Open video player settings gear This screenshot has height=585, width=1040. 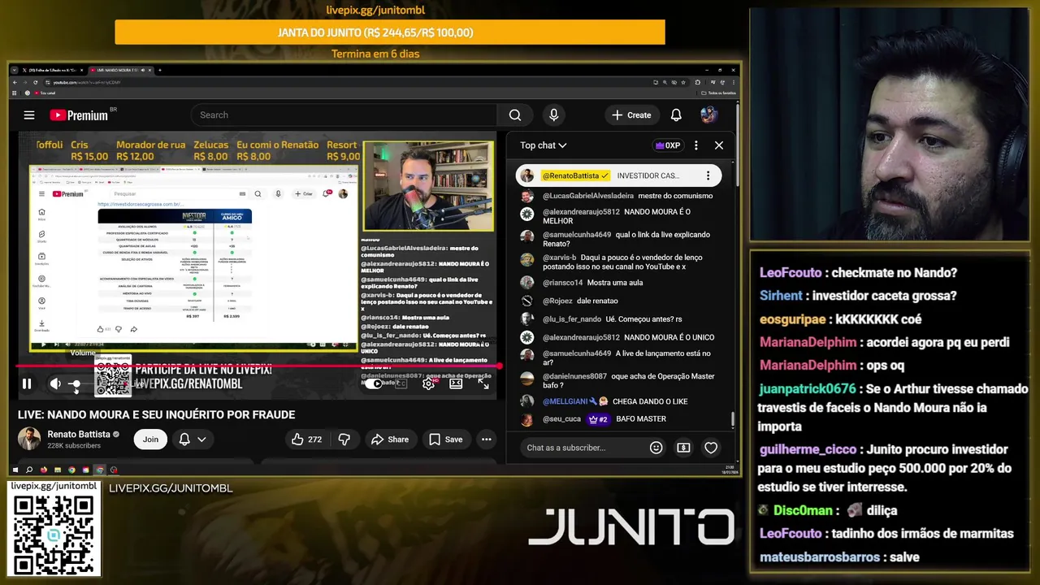[x=428, y=383]
